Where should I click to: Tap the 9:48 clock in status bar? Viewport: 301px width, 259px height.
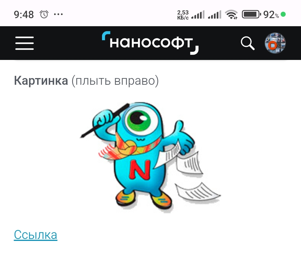(x=24, y=14)
